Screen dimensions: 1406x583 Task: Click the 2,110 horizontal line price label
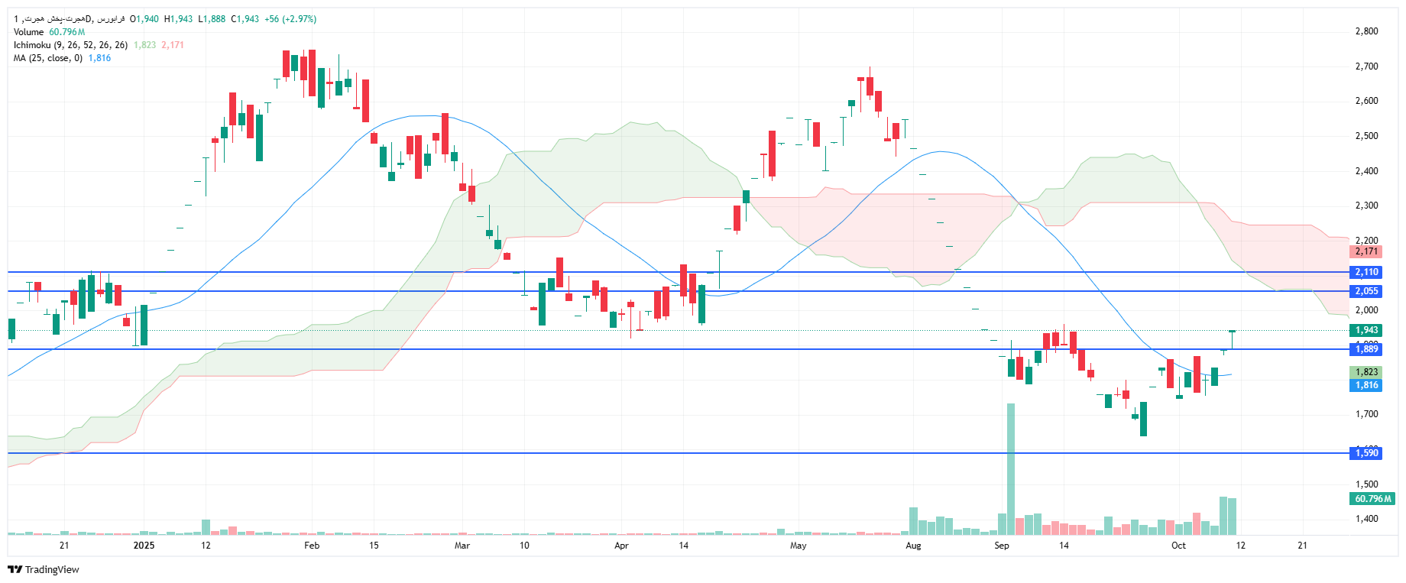click(x=1366, y=272)
